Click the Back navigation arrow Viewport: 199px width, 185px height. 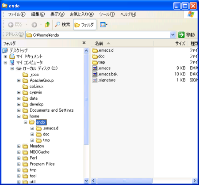click(11, 25)
